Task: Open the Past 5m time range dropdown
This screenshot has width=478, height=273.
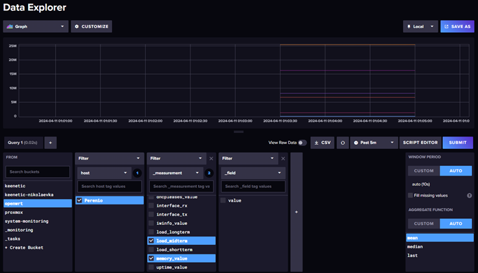Action: pos(374,143)
